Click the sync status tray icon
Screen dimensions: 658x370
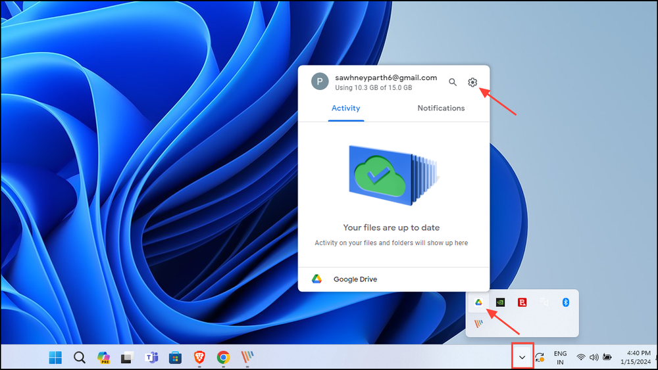pyautogui.click(x=540, y=358)
